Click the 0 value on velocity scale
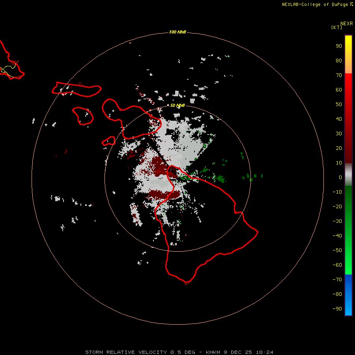The image size is (355, 355). tap(340, 177)
